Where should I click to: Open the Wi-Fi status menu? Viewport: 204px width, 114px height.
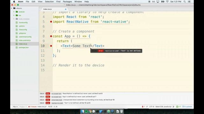pos(167,2)
